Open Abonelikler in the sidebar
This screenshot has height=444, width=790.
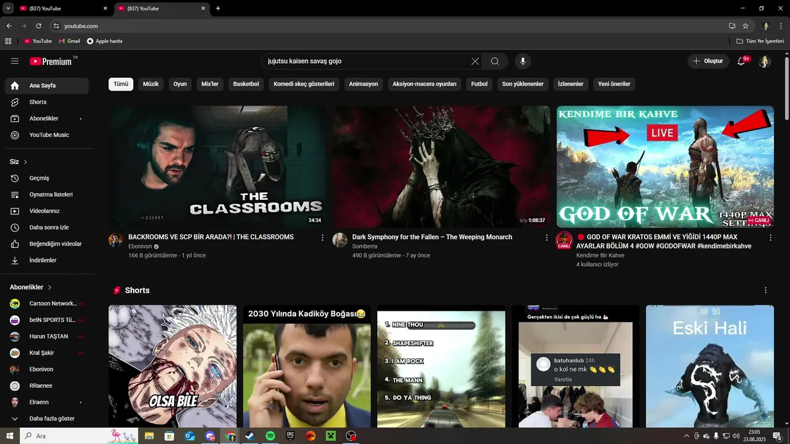[47, 118]
